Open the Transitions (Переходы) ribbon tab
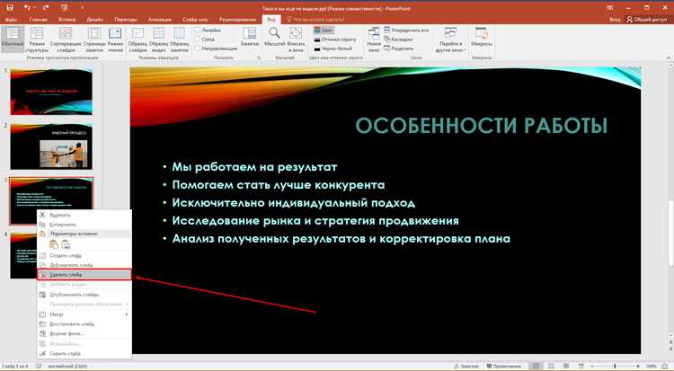The width and height of the screenshot is (674, 371). click(126, 20)
